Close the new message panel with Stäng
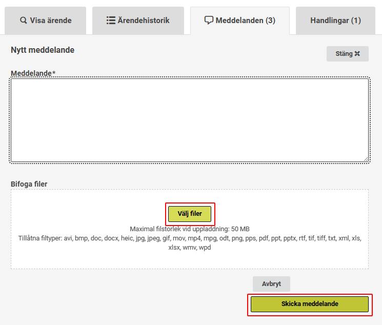Viewport: 382px width, 325px height. (347, 54)
